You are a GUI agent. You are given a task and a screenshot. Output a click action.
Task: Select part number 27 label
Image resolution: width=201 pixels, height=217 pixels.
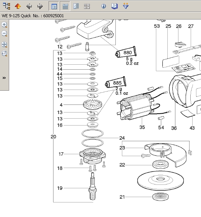(x=191, y=26)
